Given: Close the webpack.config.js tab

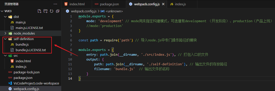Looking at the screenshot, I should pos(163,4).
